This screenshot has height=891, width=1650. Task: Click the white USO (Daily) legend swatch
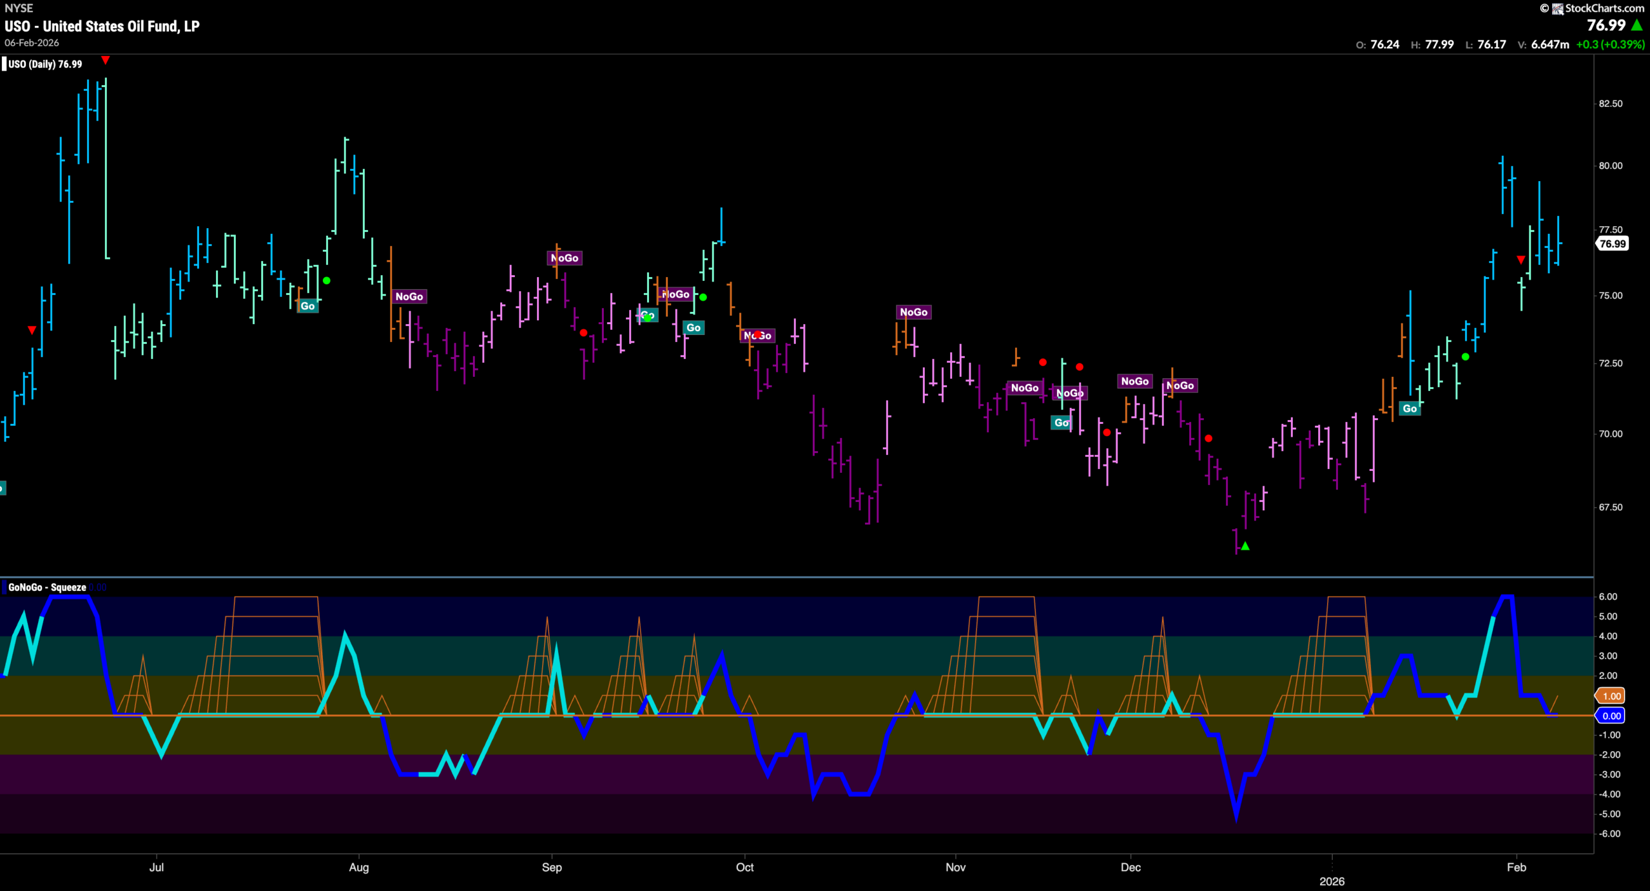(x=4, y=64)
